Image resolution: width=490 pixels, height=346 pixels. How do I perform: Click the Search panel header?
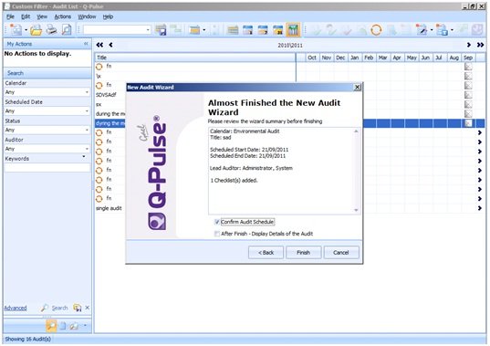point(47,73)
